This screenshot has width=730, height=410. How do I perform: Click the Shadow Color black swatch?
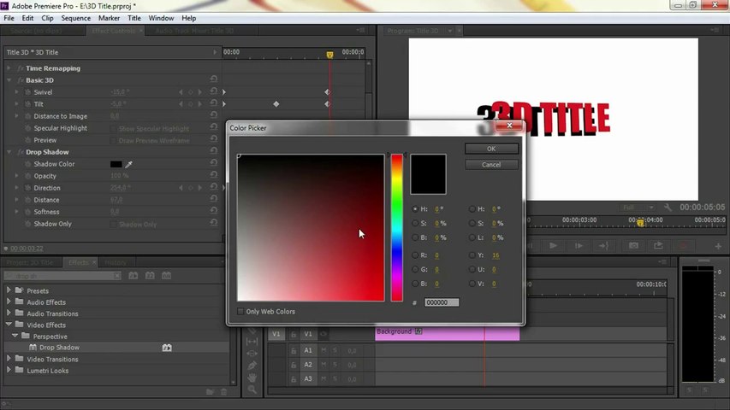point(116,164)
